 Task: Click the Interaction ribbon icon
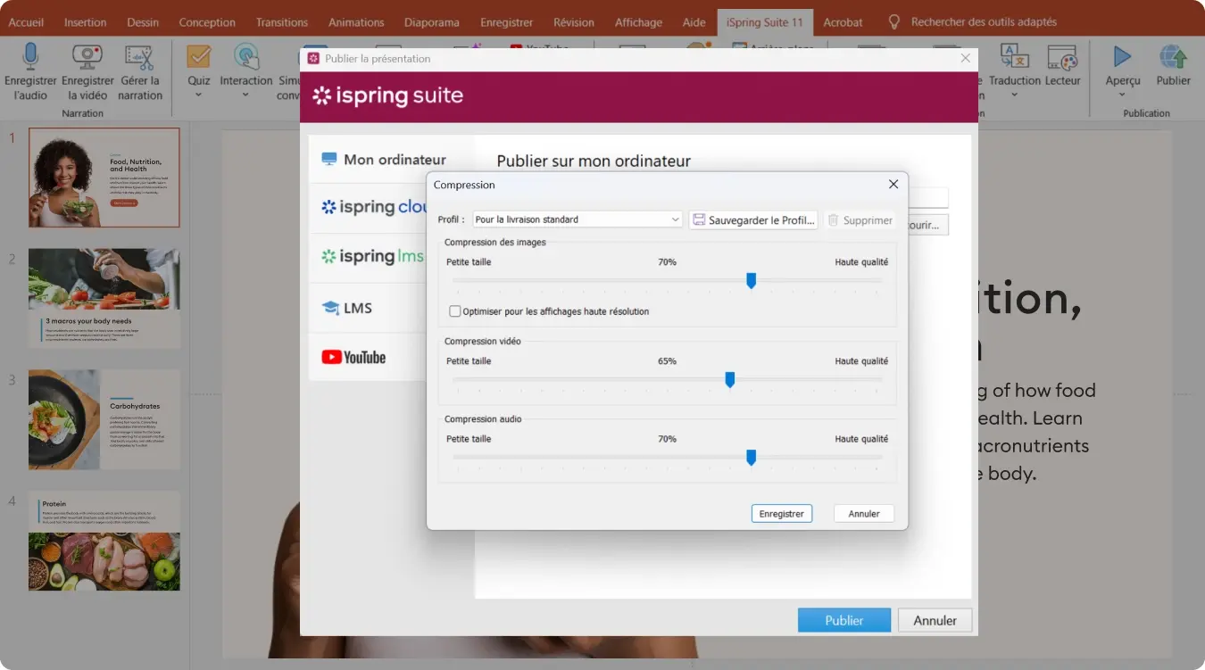(x=246, y=56)
